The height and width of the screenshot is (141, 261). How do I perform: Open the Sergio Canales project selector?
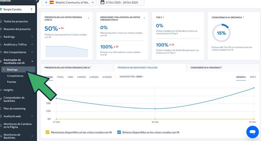click(17, 9)
